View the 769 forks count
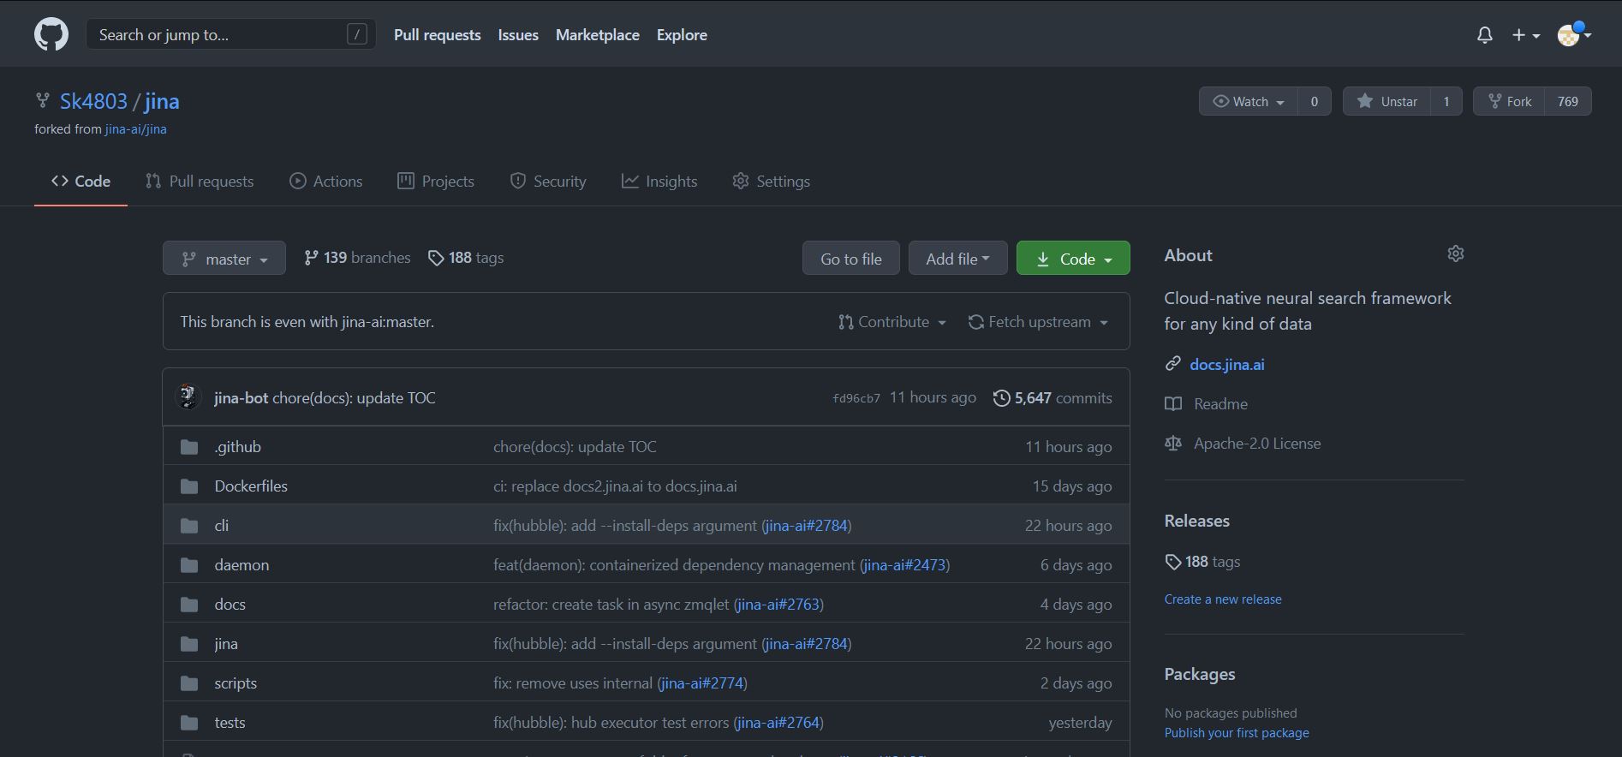Image resolution: width=1622 pixels, height=757 pixels. tap(1568, 101)
